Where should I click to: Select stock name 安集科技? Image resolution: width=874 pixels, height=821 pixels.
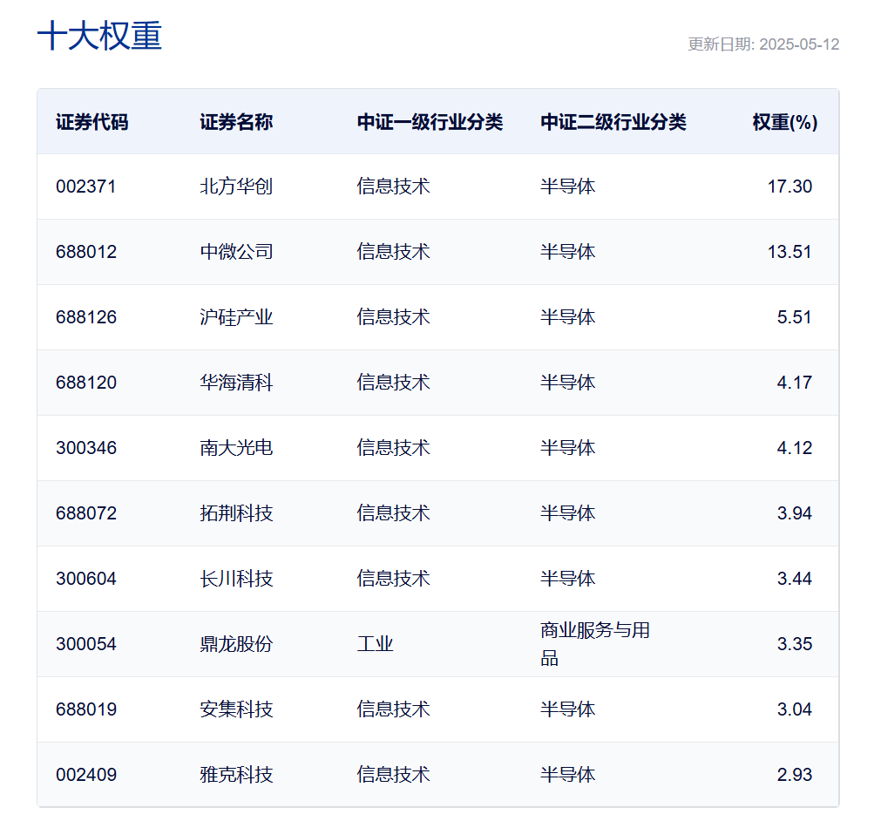(236, 709)
